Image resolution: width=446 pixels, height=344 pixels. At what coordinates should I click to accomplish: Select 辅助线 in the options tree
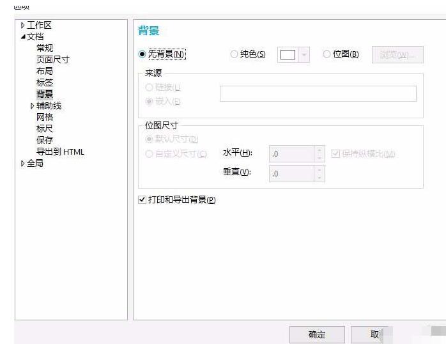(49, 106)
